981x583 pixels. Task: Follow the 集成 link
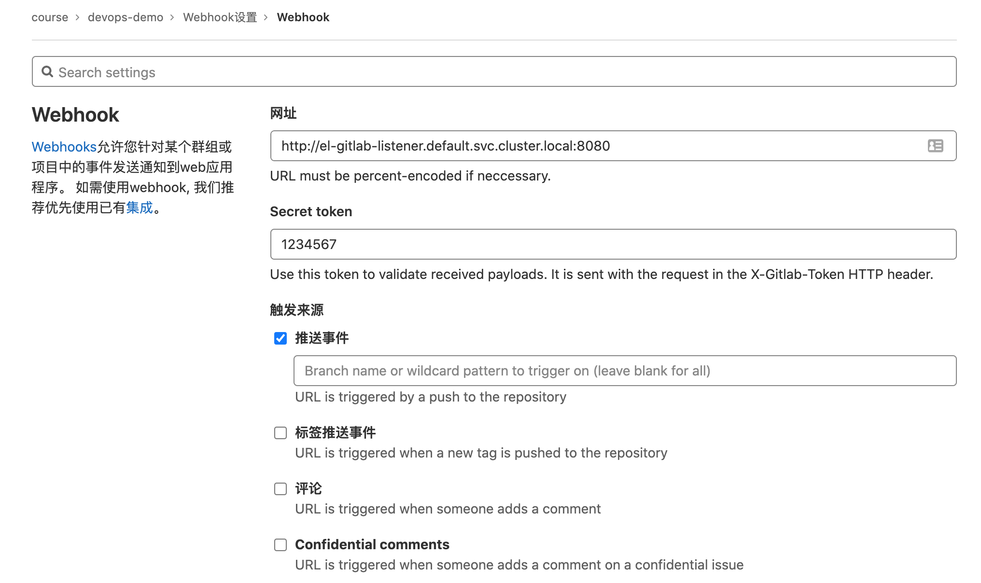(x=140, y=208)
